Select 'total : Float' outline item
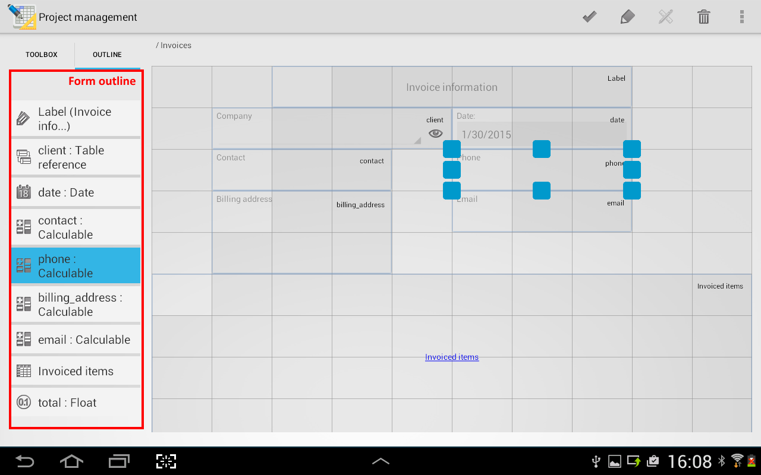761x475 pixels. pos(76,403)
